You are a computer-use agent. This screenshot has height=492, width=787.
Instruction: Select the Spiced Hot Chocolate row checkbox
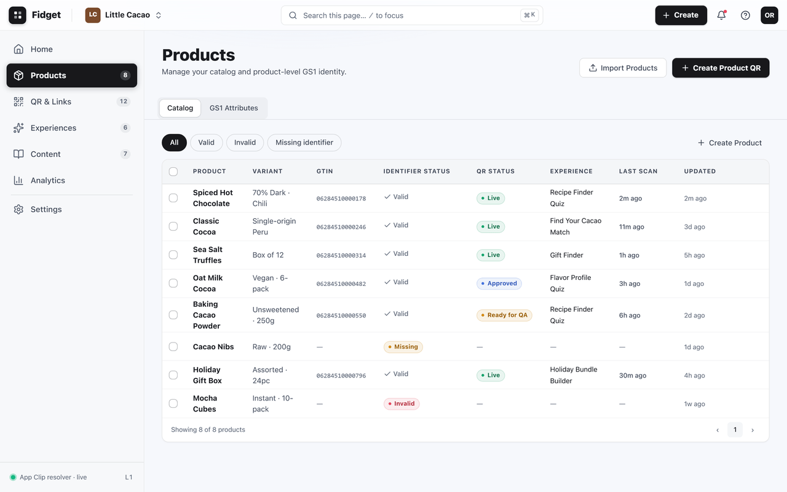coord(173,198)
